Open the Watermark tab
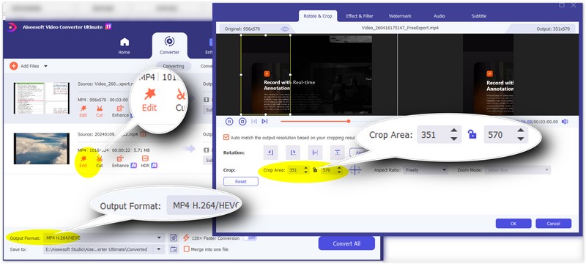586x264 pixels. click(400, 16)
